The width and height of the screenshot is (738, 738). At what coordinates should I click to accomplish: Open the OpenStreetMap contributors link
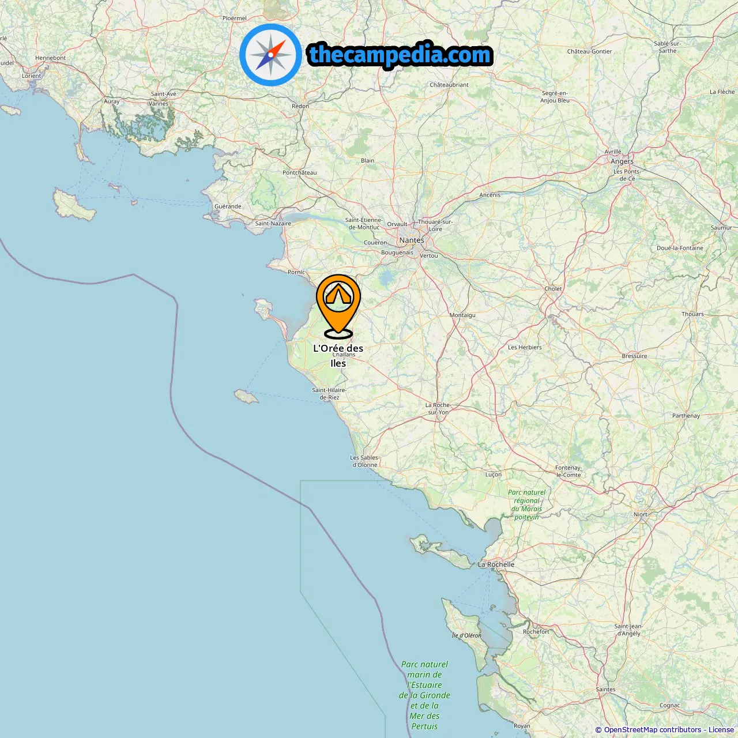[x=653, y=730]
